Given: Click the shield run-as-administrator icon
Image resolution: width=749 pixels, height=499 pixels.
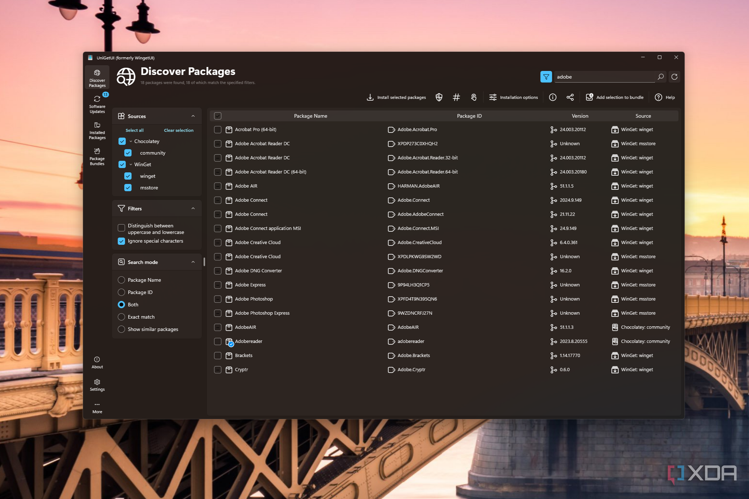Looking at the screenshot, I should point(439,97).
